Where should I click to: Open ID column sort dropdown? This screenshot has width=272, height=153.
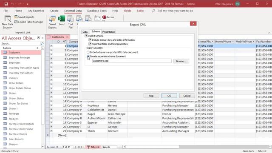64,42
